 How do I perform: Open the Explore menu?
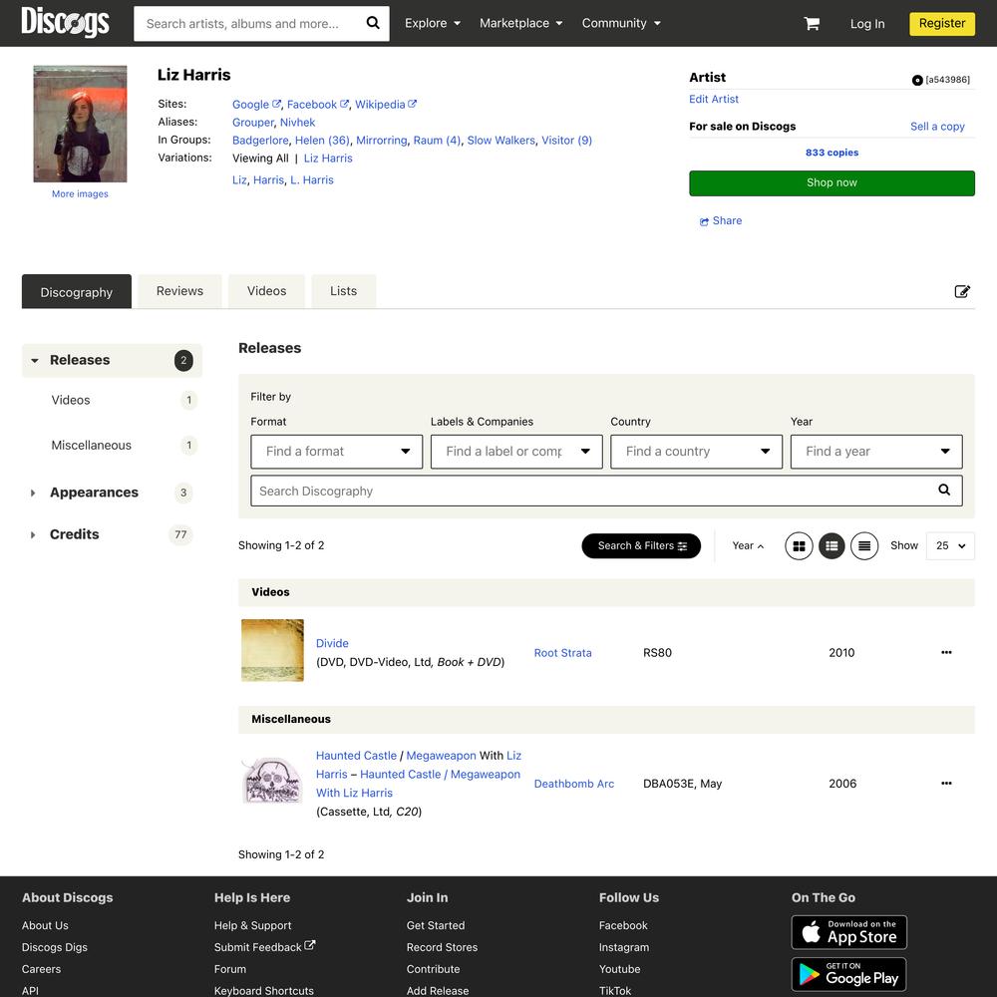433,23
